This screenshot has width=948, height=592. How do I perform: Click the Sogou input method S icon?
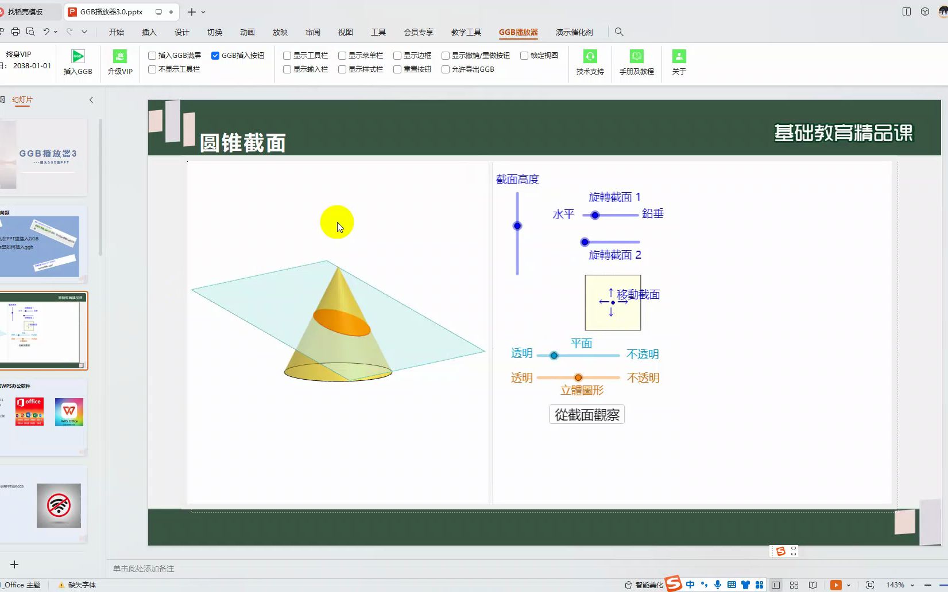coord(674,583)
